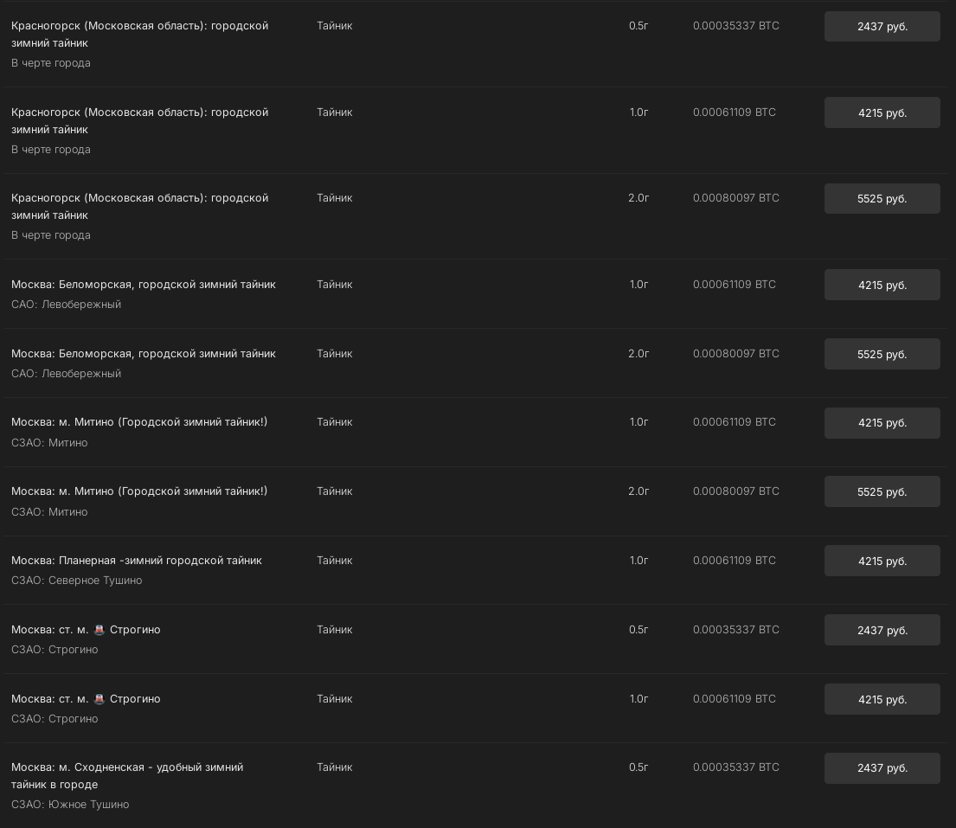The width and height of the screenshot is (956, 828).
Task: Click the СЗАО: Южное Тушино district label
Action: coord(70,805)
